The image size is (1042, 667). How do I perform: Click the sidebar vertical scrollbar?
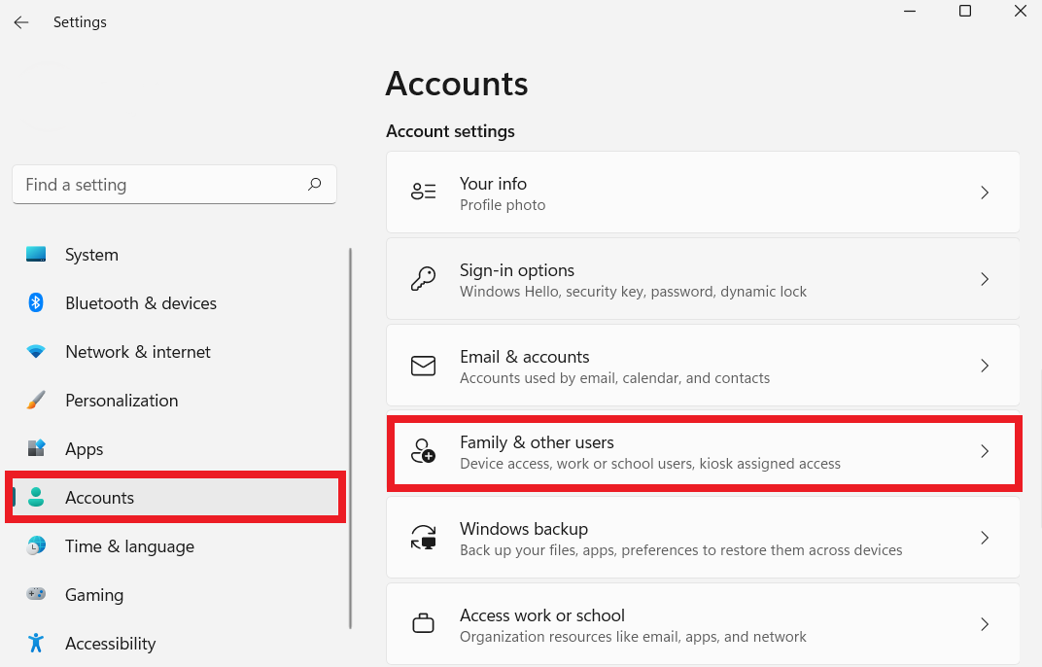pos(350,438)
